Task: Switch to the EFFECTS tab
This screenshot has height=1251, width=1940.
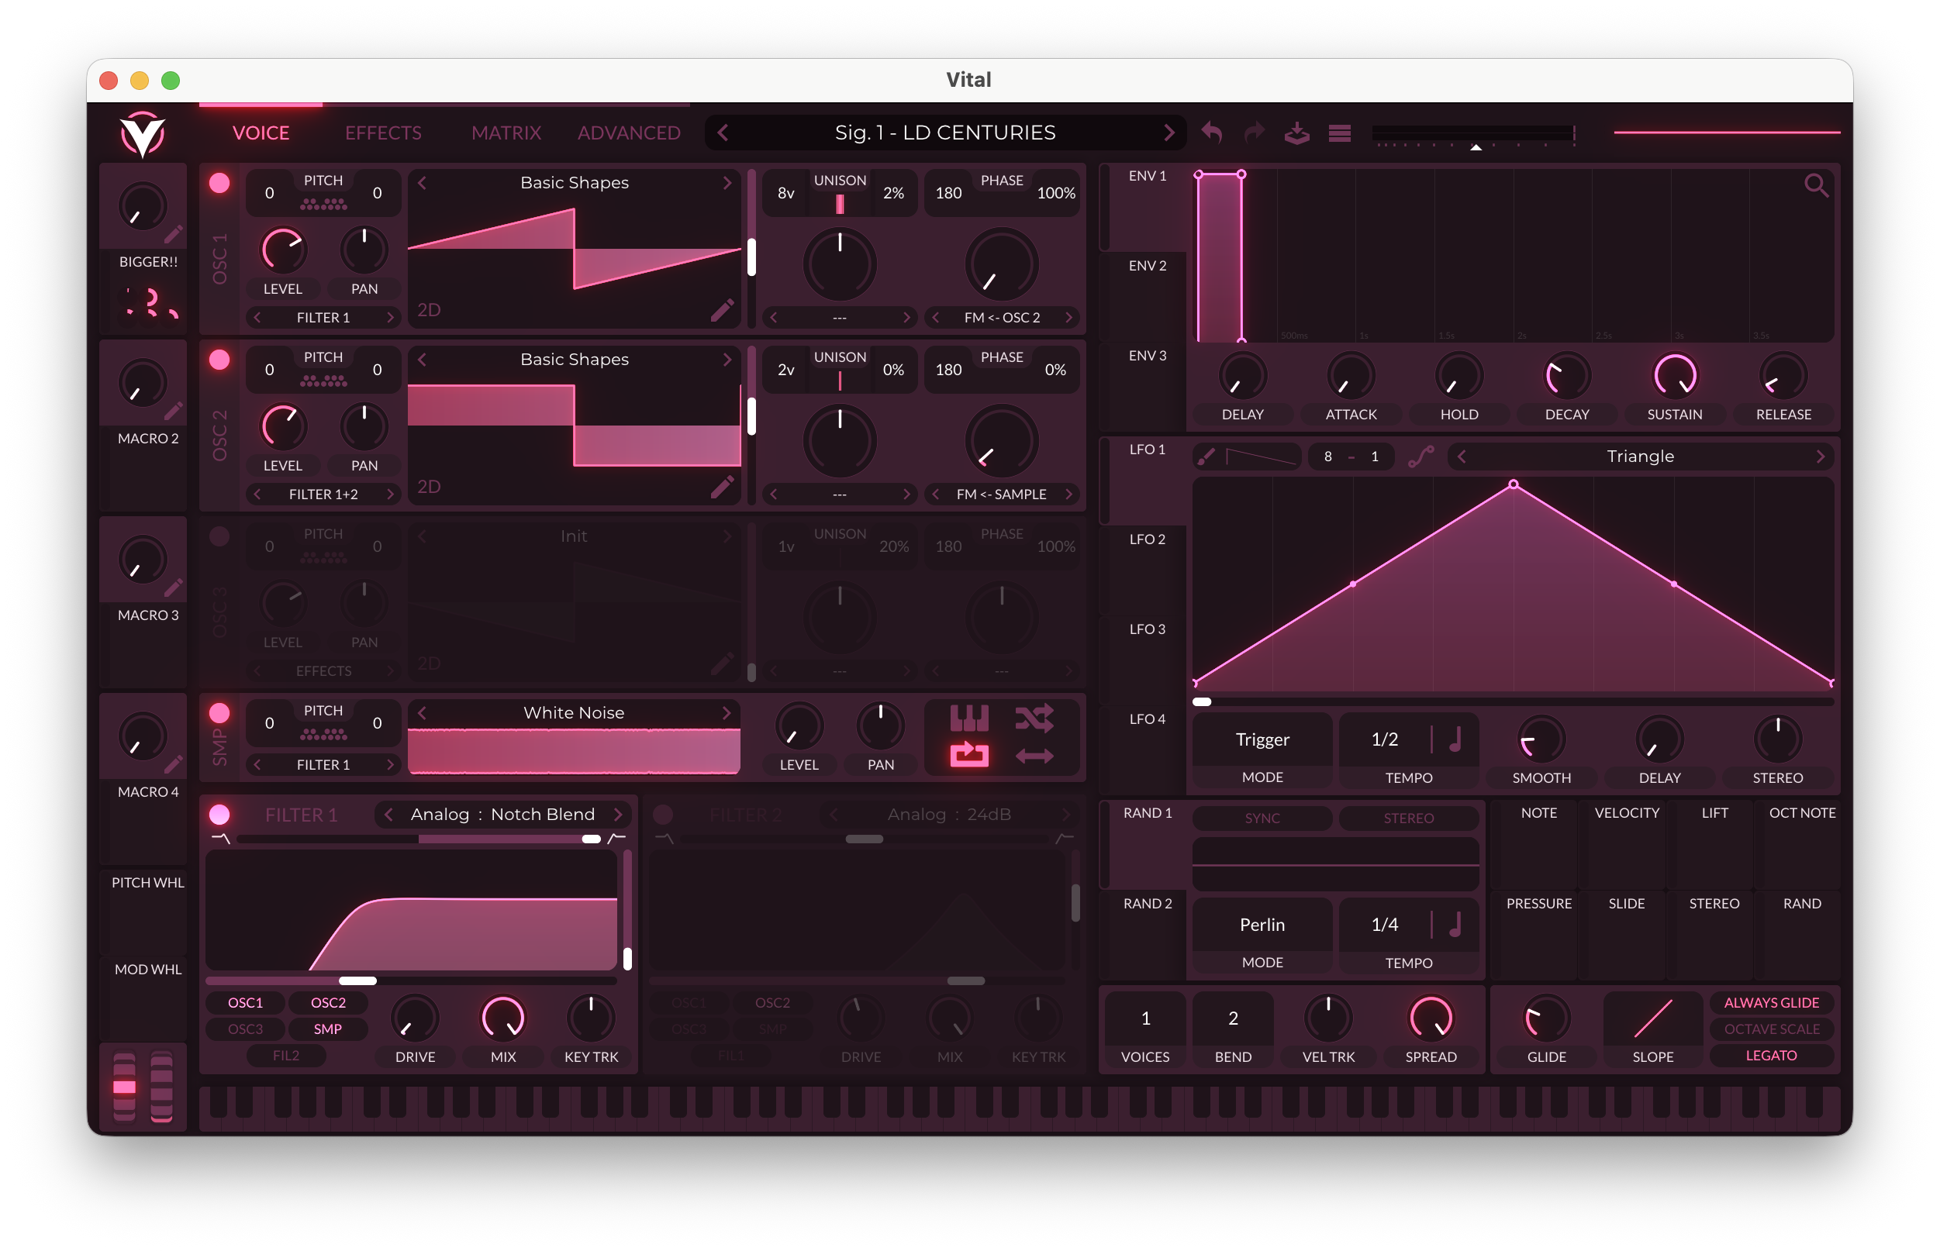Action: pos(382,133)
